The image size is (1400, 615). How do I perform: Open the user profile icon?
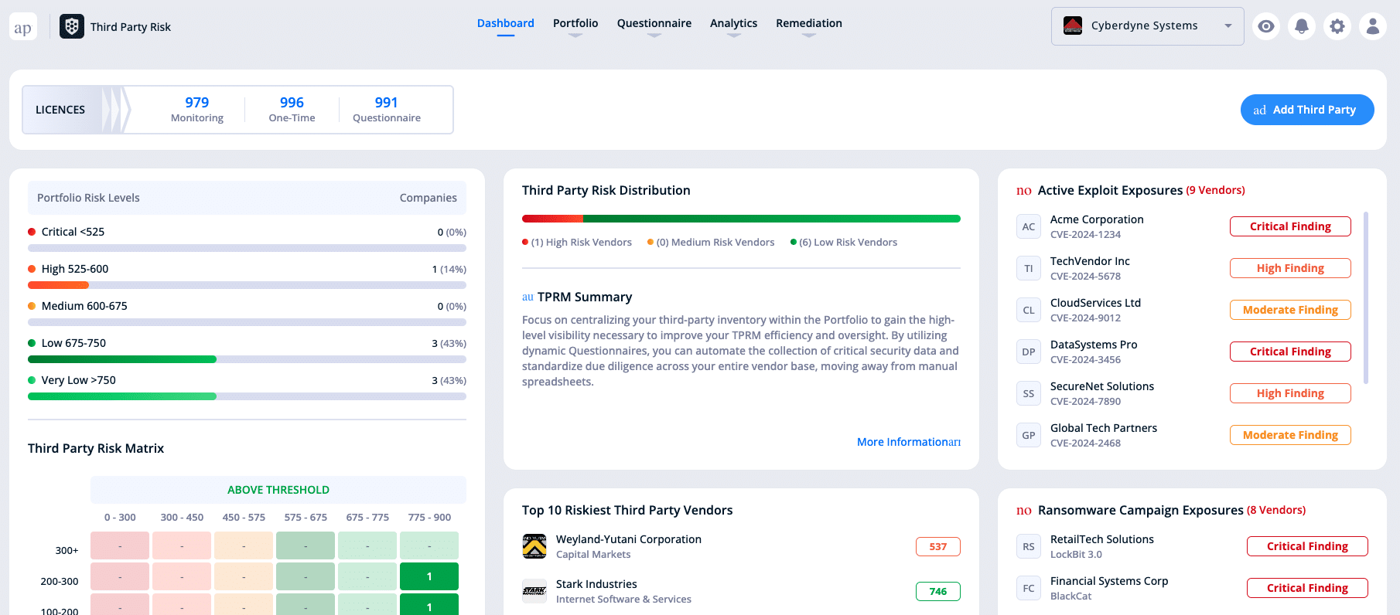(1373, 26)
